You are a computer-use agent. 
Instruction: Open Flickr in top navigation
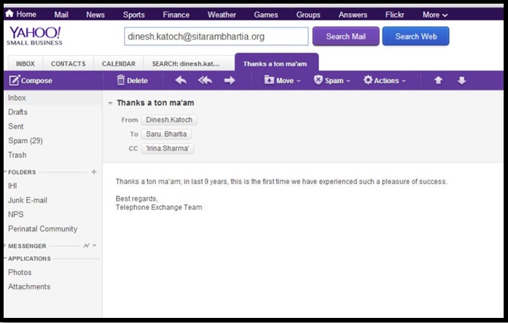(x=394, y=15)
